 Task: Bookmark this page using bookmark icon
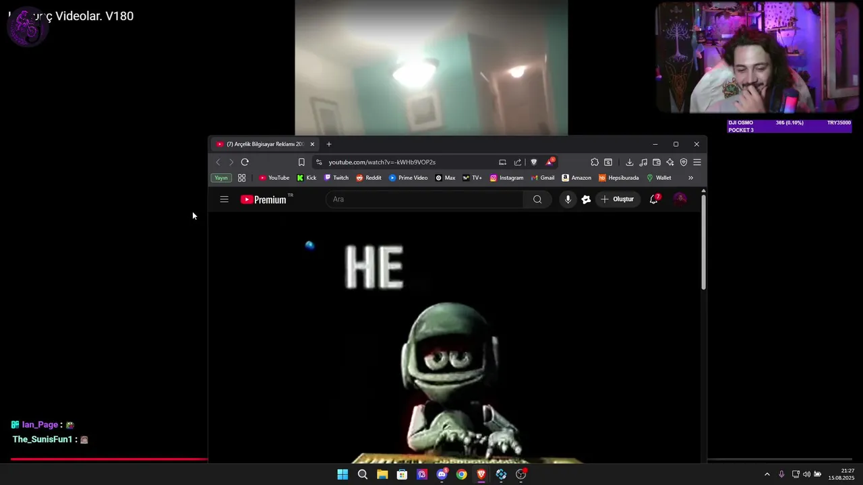pos(301,162)
